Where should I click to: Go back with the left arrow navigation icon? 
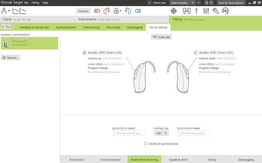pos(3,27)
